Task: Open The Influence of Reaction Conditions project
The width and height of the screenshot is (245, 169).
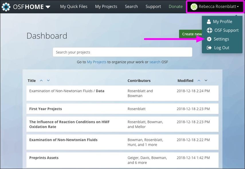Action: tap(123, 124)
